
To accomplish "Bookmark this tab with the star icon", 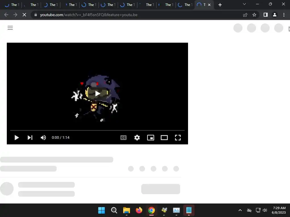I will click(x=254, y=15).
